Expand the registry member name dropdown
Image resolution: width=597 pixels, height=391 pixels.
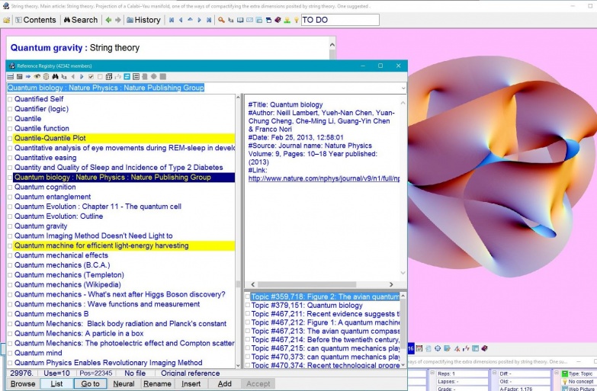(402, 88)
